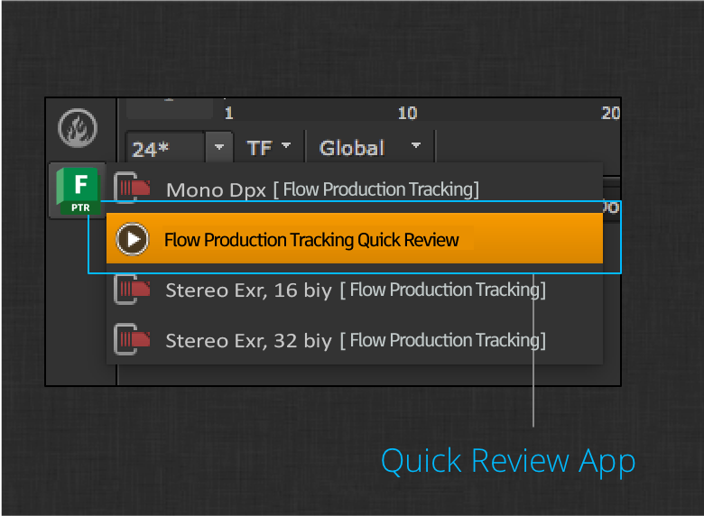Click the 24* frame rate field
This screenshot has height=516, width=704.
(166, 148)
